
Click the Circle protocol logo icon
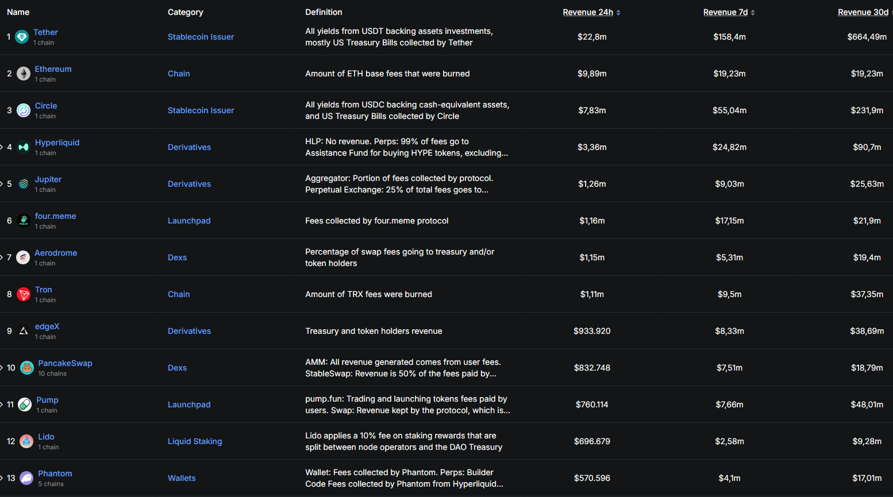click(x=24, y=110)
